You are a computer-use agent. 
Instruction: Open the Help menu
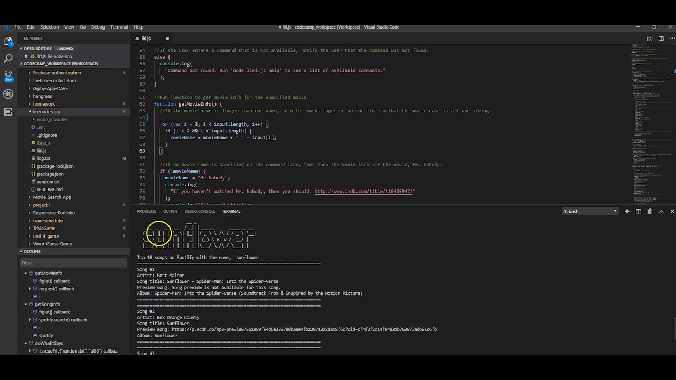pyautogui.click(x=138, y=27)
